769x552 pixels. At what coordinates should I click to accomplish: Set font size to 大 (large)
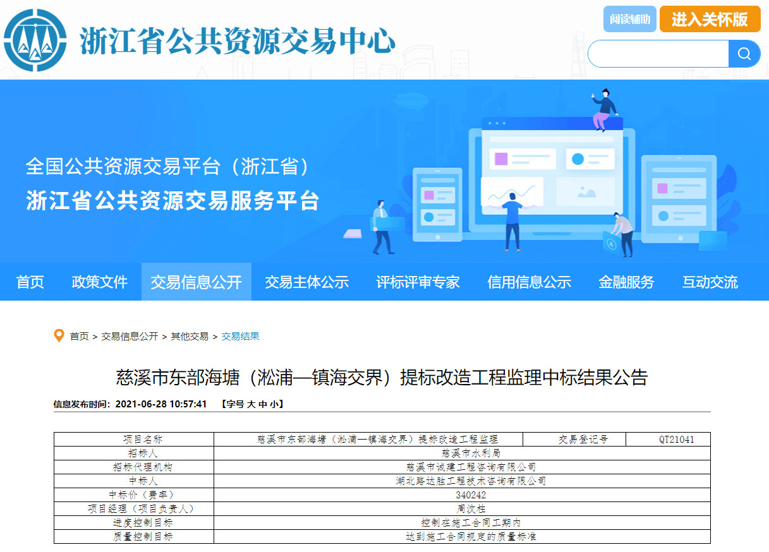(251, 404)
